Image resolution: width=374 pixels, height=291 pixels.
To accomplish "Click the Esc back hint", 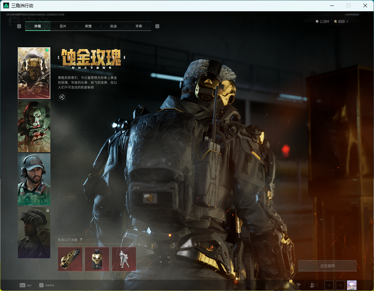I will pos(26,285).
